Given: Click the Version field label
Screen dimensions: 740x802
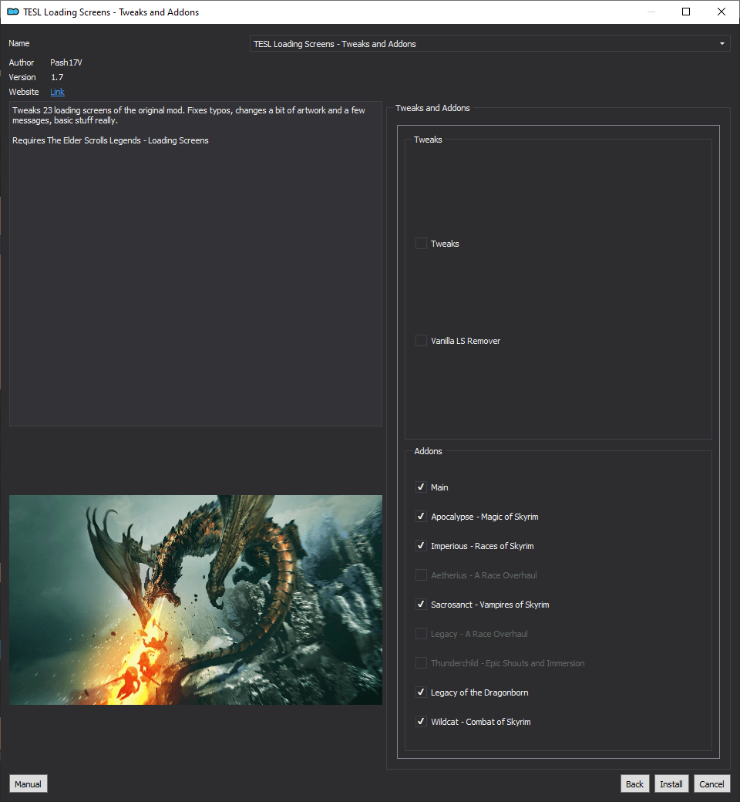Looking at the screenshot, I should point(22,77).
